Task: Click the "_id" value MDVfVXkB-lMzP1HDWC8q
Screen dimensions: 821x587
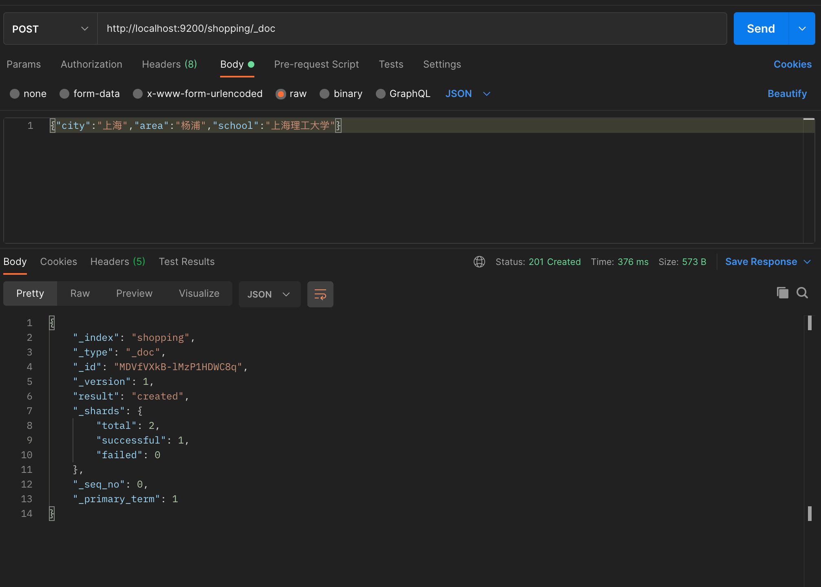Action: point(178,367)
